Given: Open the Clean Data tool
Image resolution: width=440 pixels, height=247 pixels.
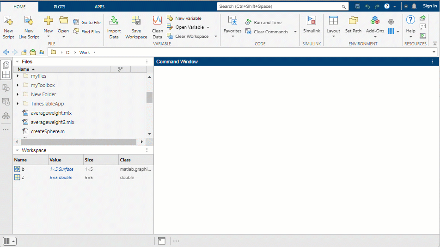Looking at the screenshot, I should point(158,27).
